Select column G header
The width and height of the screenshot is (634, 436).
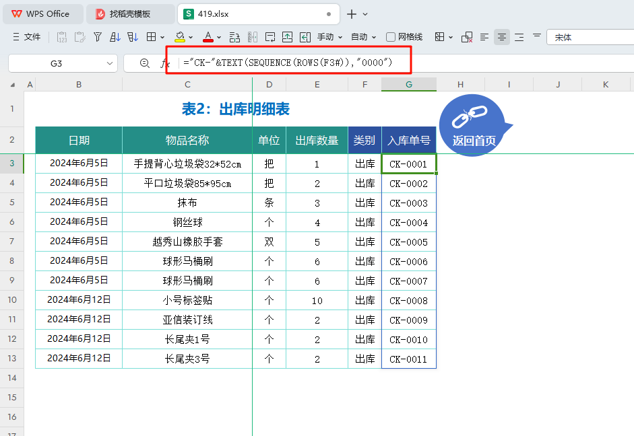409,84
